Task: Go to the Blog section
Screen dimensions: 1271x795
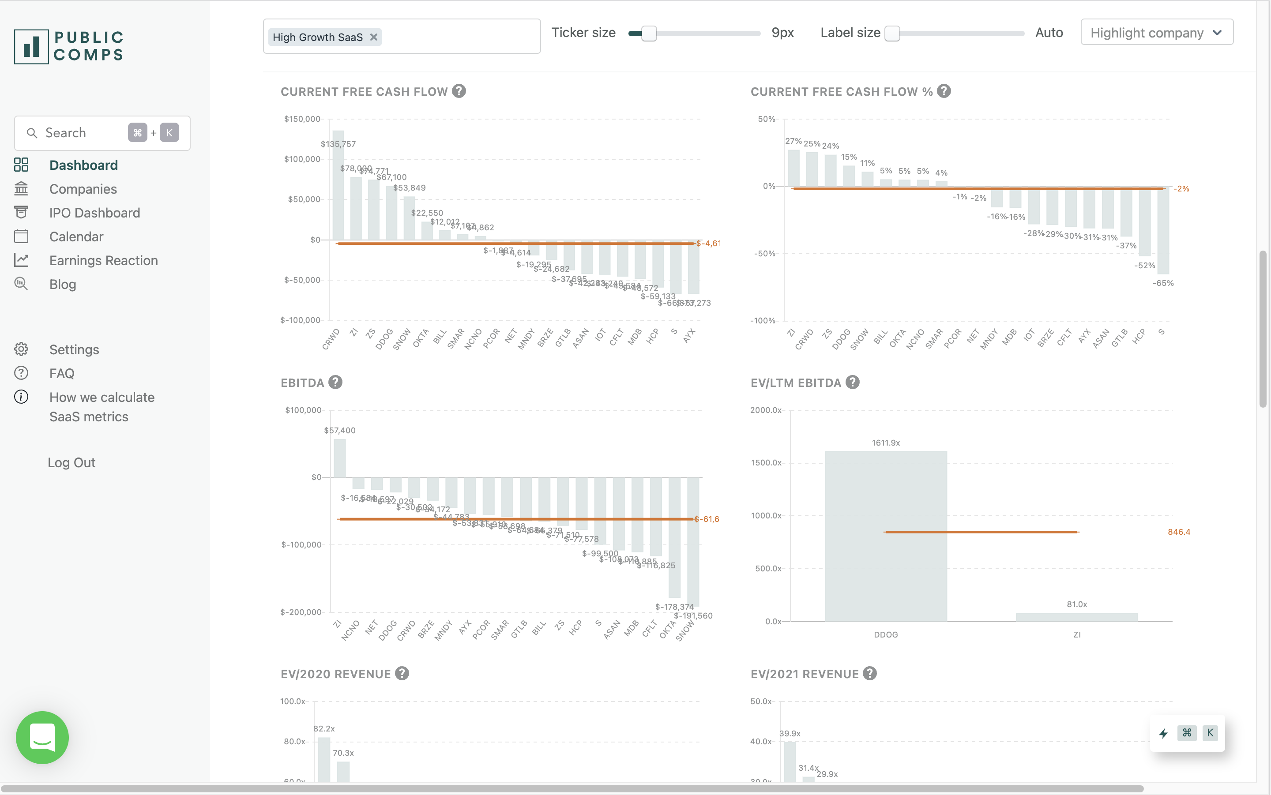Action: pos(63,285)
